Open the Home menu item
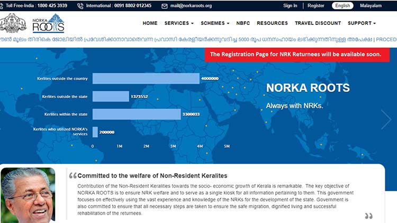Screen dimensions: 397x223 (150, 23)
